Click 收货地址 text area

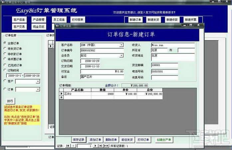coord(173,57)
